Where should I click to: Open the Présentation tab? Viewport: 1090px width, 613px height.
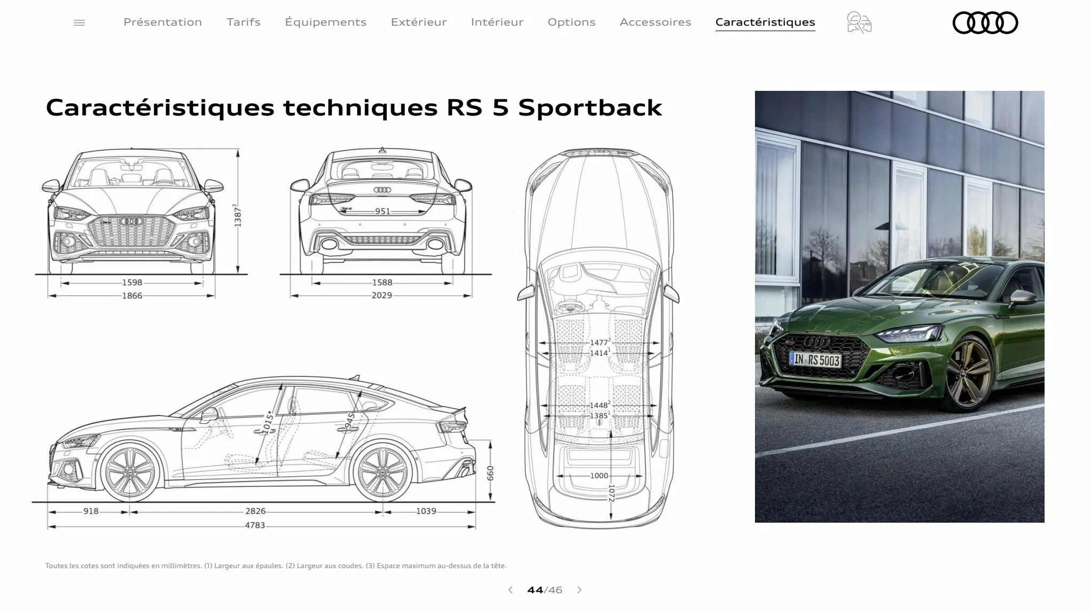pos(162,22)
